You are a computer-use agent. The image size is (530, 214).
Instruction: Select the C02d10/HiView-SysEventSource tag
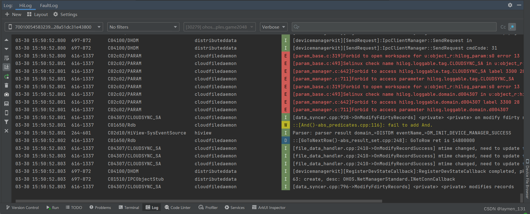[147, 133]
